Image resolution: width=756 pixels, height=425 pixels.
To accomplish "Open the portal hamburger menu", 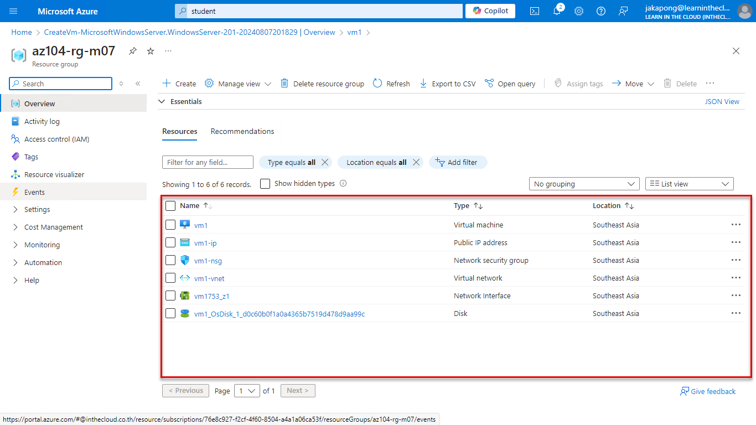I will coord(14,11).
